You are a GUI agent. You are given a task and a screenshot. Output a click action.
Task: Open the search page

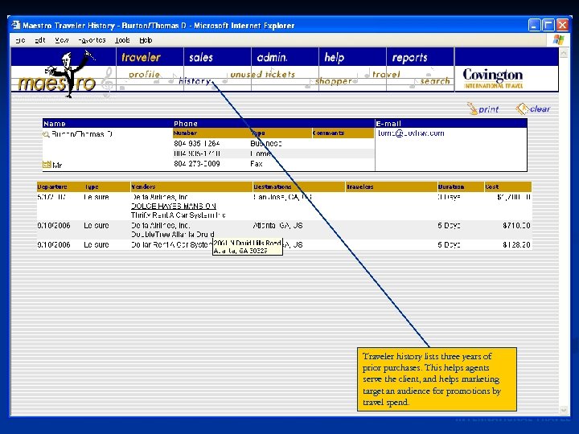(435, 81)
